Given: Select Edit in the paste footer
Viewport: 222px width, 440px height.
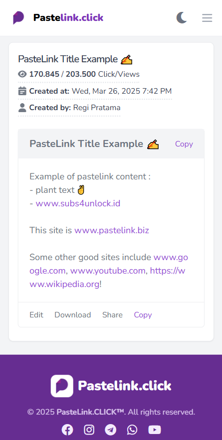Looking at the screenshot, I should (36, 315).
